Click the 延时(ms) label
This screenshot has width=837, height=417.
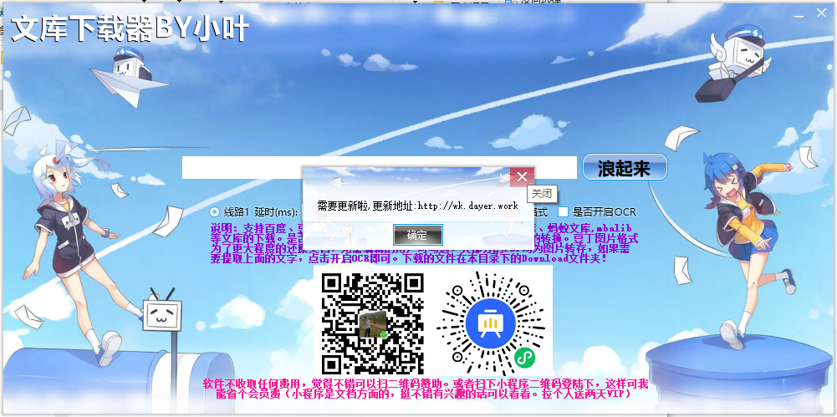pos(278,211)
